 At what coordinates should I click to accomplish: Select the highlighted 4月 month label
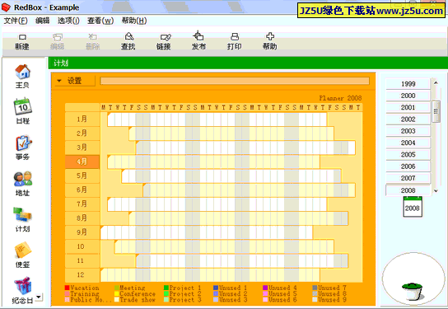click(x=82, y=162)
